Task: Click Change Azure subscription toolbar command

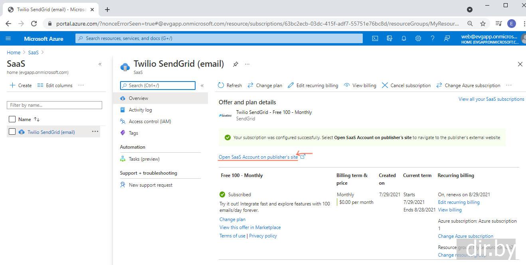Action: pyautogui.click(x=468, y=86)
